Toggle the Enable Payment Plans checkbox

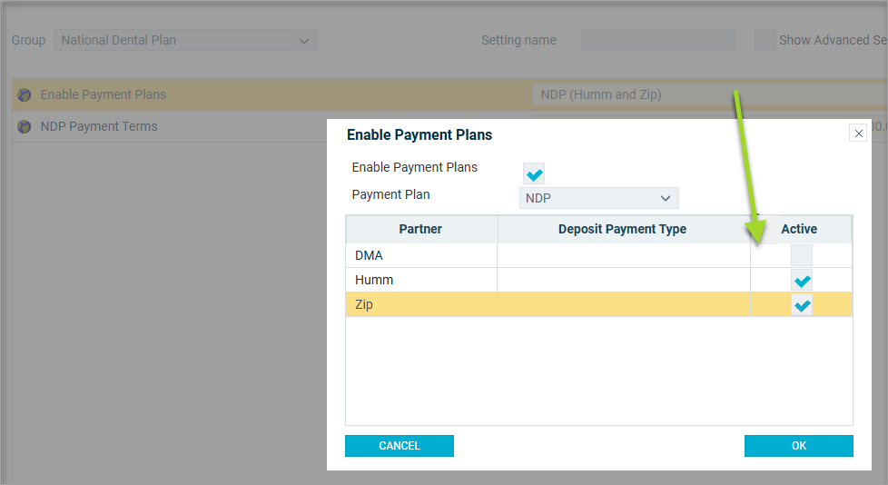[x=534, y=173]
